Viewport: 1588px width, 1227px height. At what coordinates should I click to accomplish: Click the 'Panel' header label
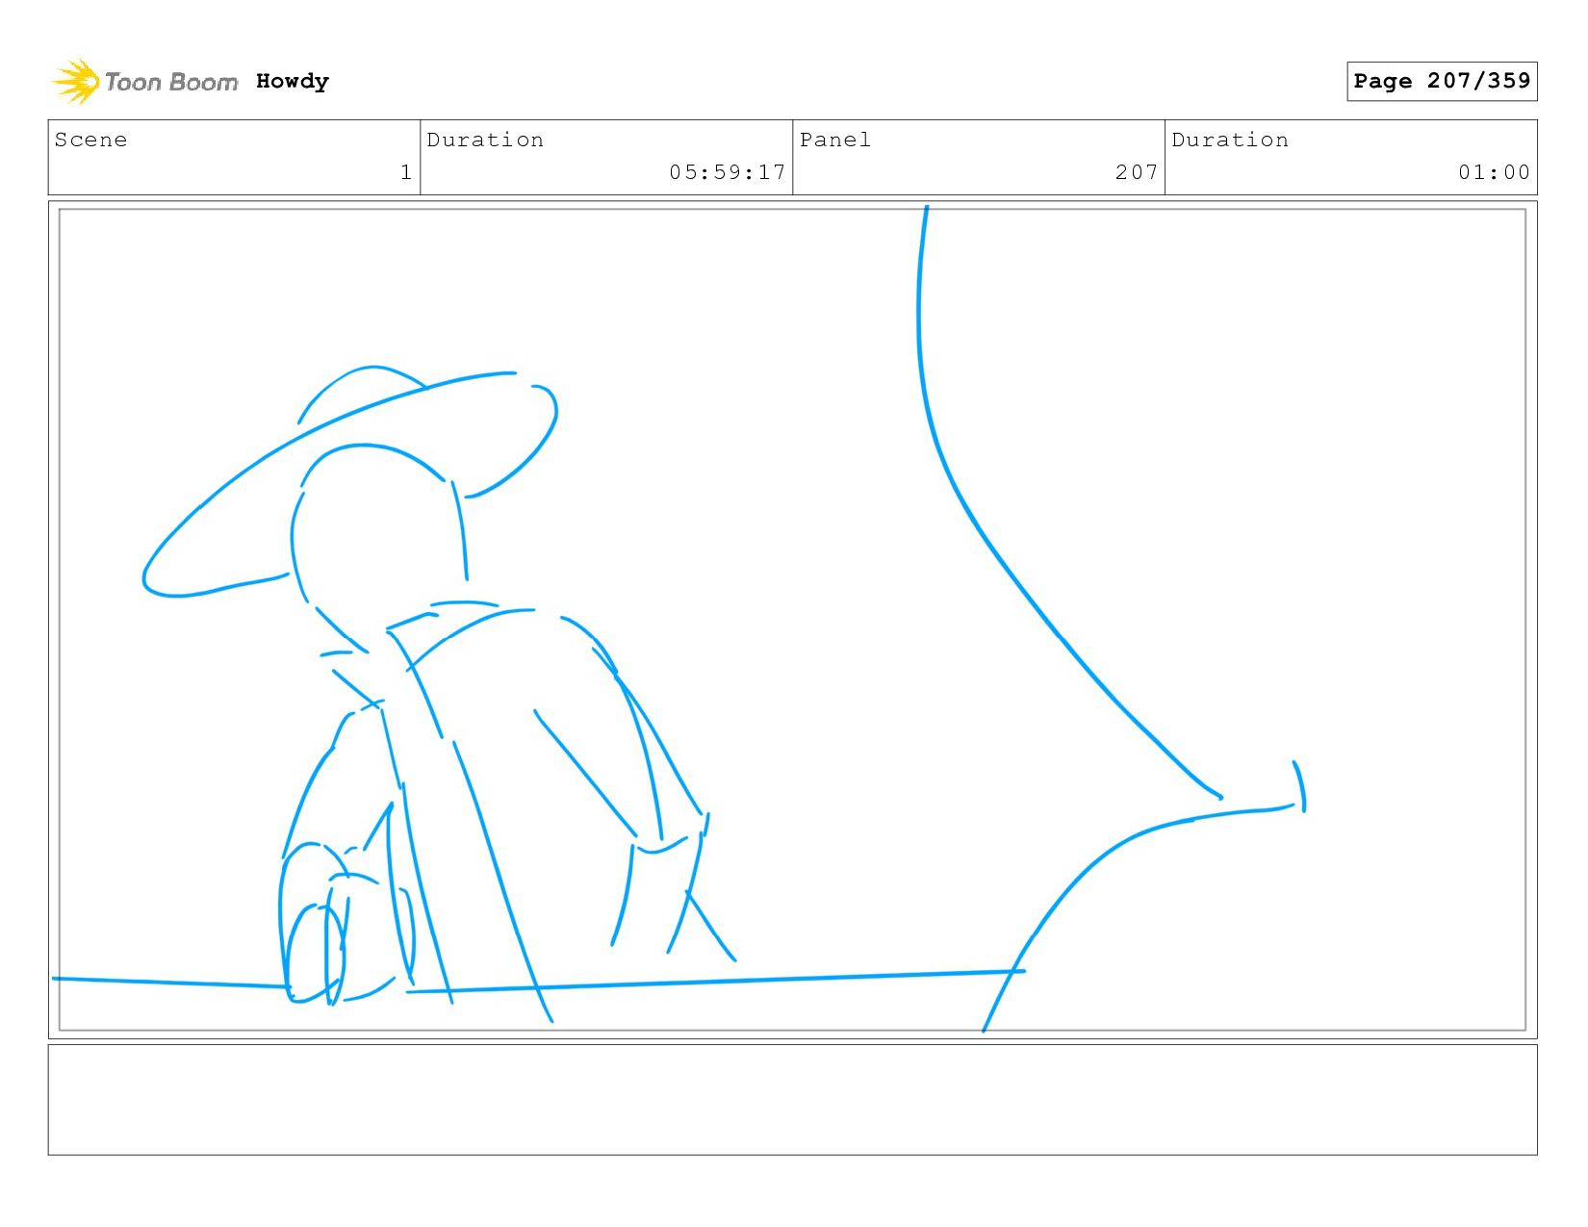pyautogui.click(x=835, y=140)
